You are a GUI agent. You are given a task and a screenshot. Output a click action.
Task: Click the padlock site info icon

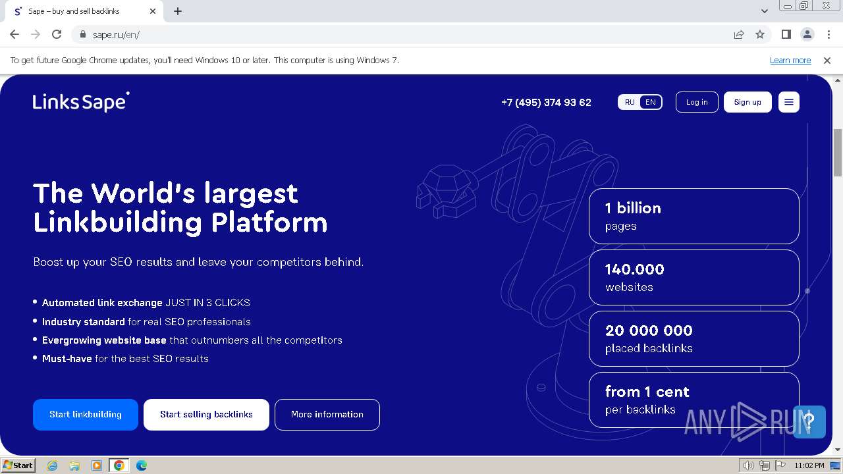tap(82, 35)
